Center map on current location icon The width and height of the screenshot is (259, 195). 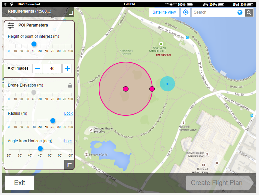click(x=185, y=12)
